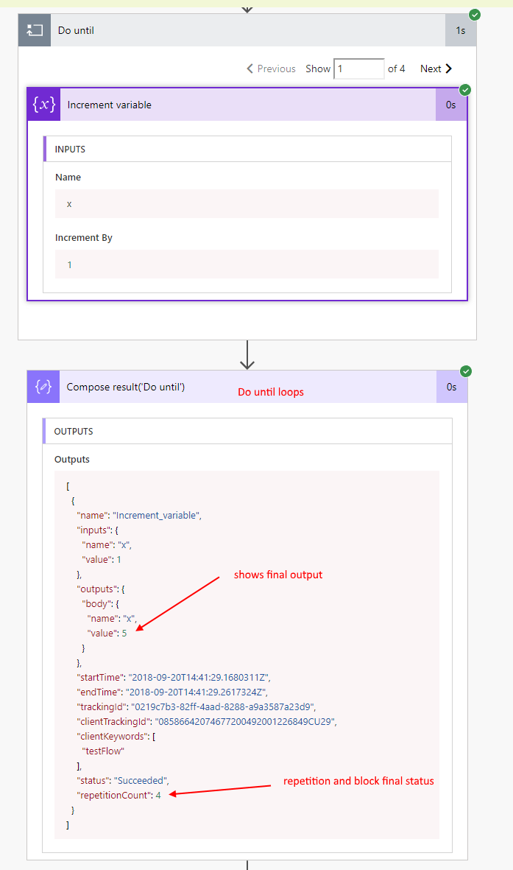
Task: Click the Compose action icon
Action: click(x=43, y=387)
